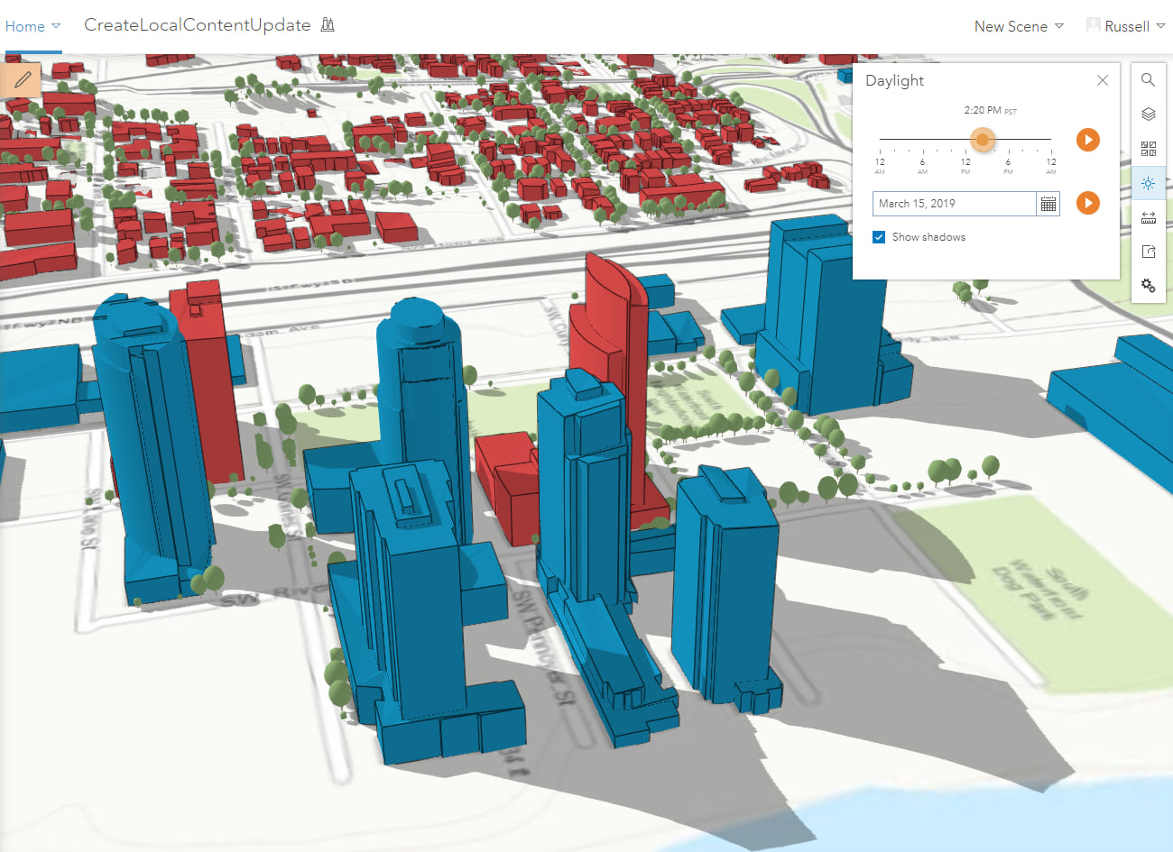Toggle the Daylight sun icon
Image resolution: width=1173 pixels, height=852 pixels.
[x=1148, y=183]
